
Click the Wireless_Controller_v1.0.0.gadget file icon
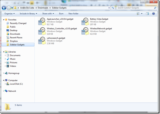coord(42,31)
